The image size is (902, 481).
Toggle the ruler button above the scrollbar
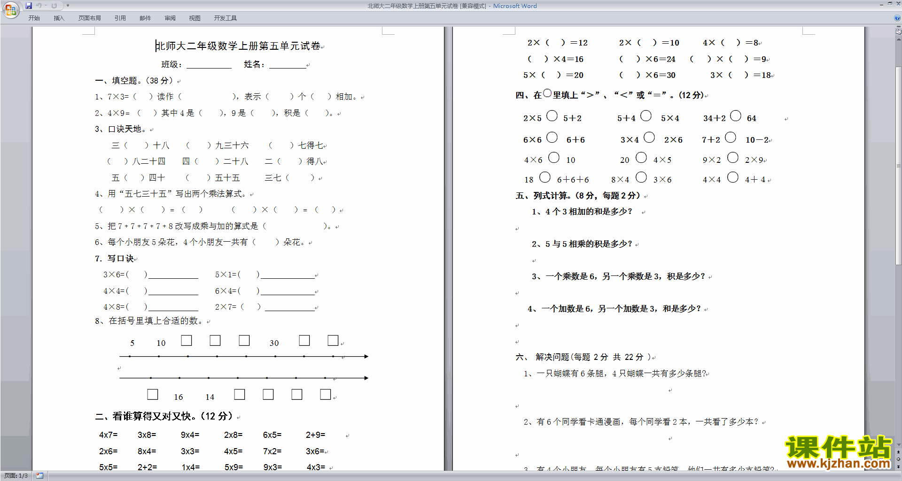[898, 31]
